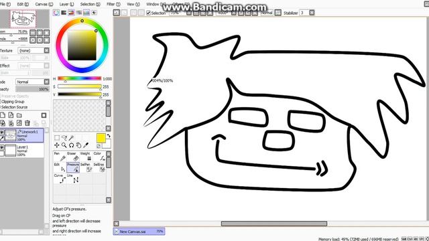Viewport: 429px width, 241px height.
Task: Open the Texture dropdown
Action: point(46,50)
